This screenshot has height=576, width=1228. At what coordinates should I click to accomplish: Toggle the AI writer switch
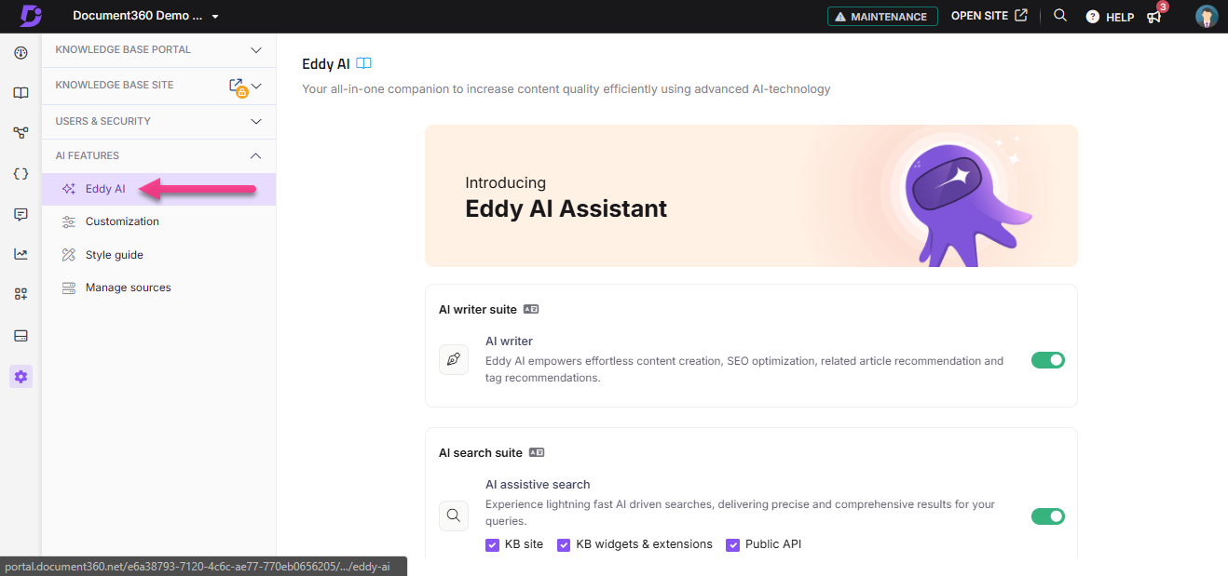[x=1047, y=360]
